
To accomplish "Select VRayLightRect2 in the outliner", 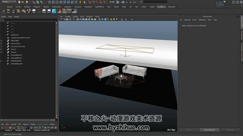I will [x=16, y=58].
